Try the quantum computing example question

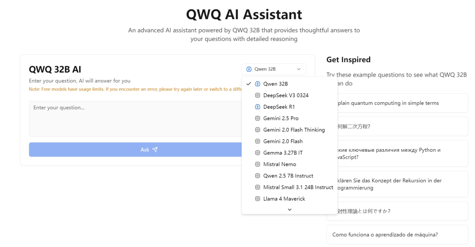pos(397,103)
